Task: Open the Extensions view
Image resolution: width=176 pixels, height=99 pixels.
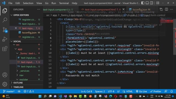Action: pyautogui.click(x=5, y=49)
